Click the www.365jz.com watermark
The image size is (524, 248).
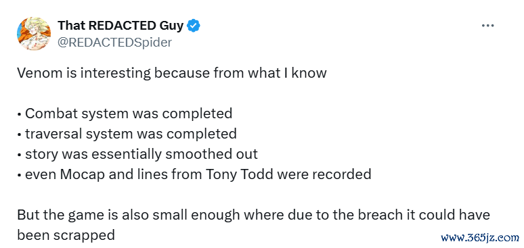click(479, 238)
